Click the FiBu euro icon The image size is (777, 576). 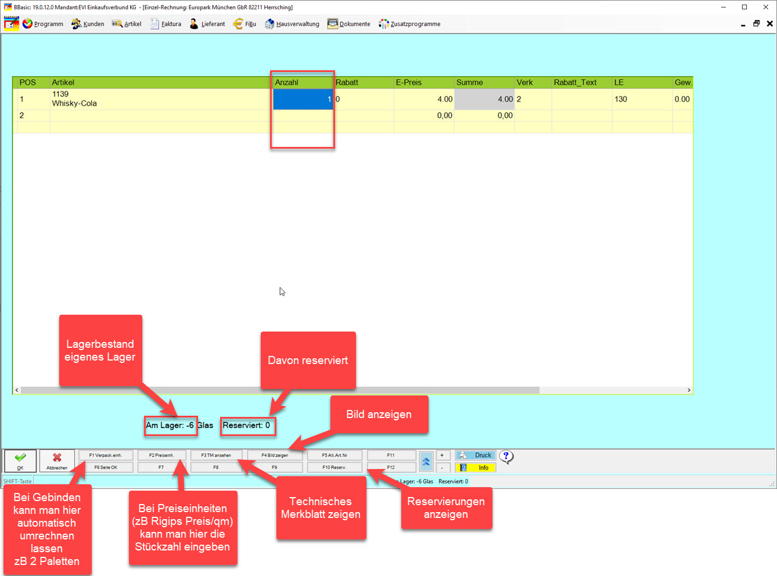[238, 24]
